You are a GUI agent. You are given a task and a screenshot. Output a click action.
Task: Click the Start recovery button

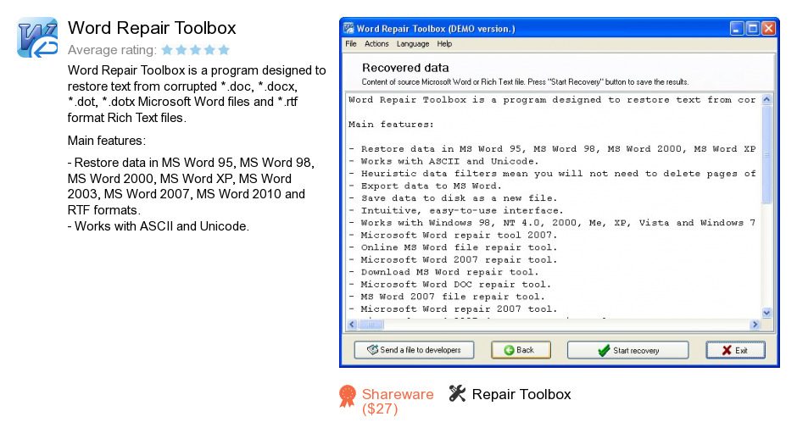[627, 350]
